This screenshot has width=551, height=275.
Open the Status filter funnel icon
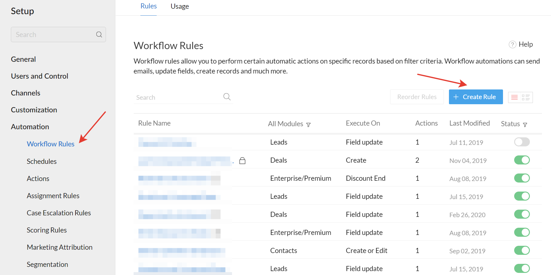click(525, 125)
